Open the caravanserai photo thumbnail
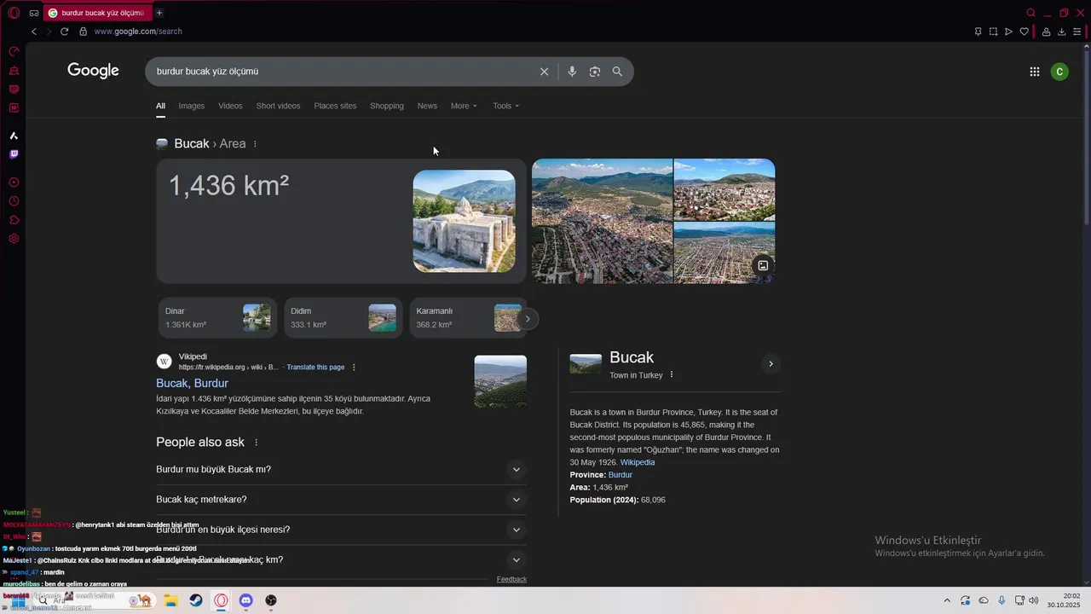 [464, 221]
